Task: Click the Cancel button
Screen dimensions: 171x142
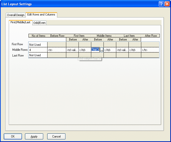Action: coord(56,136)
